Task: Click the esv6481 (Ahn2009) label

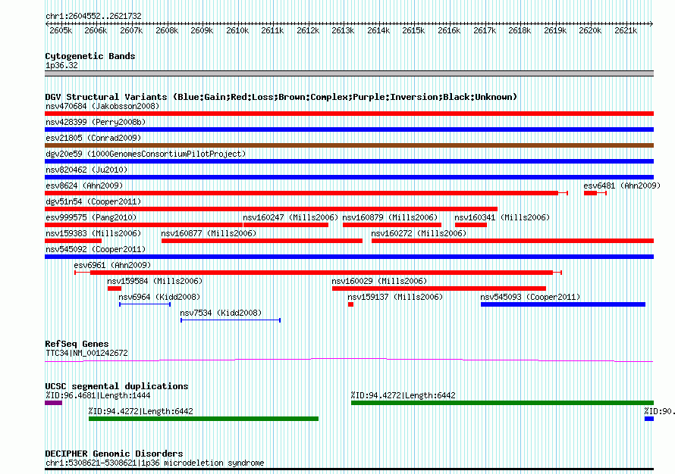Action: coord(622,186)
